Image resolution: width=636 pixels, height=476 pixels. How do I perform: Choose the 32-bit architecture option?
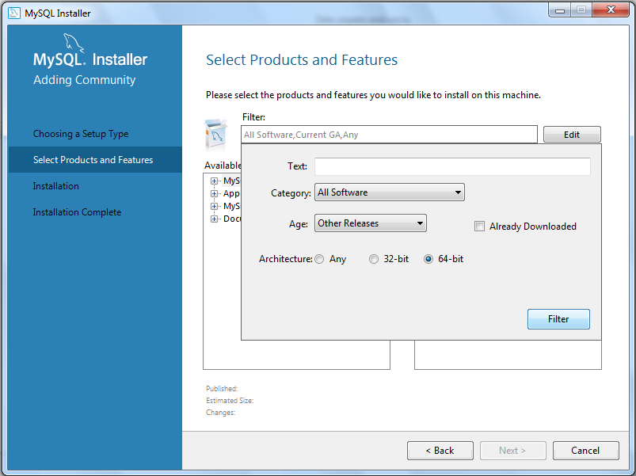click(x=374, y=259)
